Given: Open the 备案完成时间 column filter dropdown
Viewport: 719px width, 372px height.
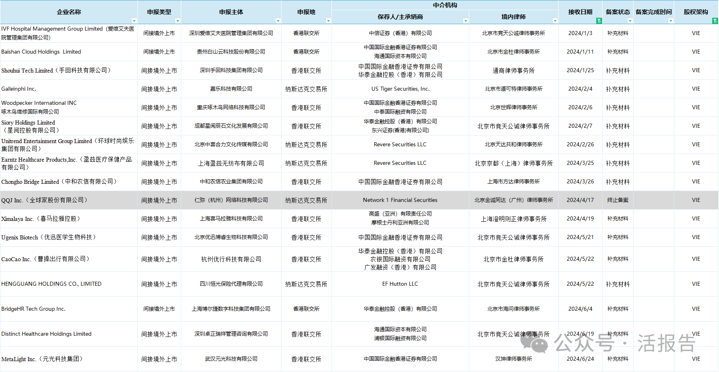Looking at the screenshot, I should pos(671,21).
